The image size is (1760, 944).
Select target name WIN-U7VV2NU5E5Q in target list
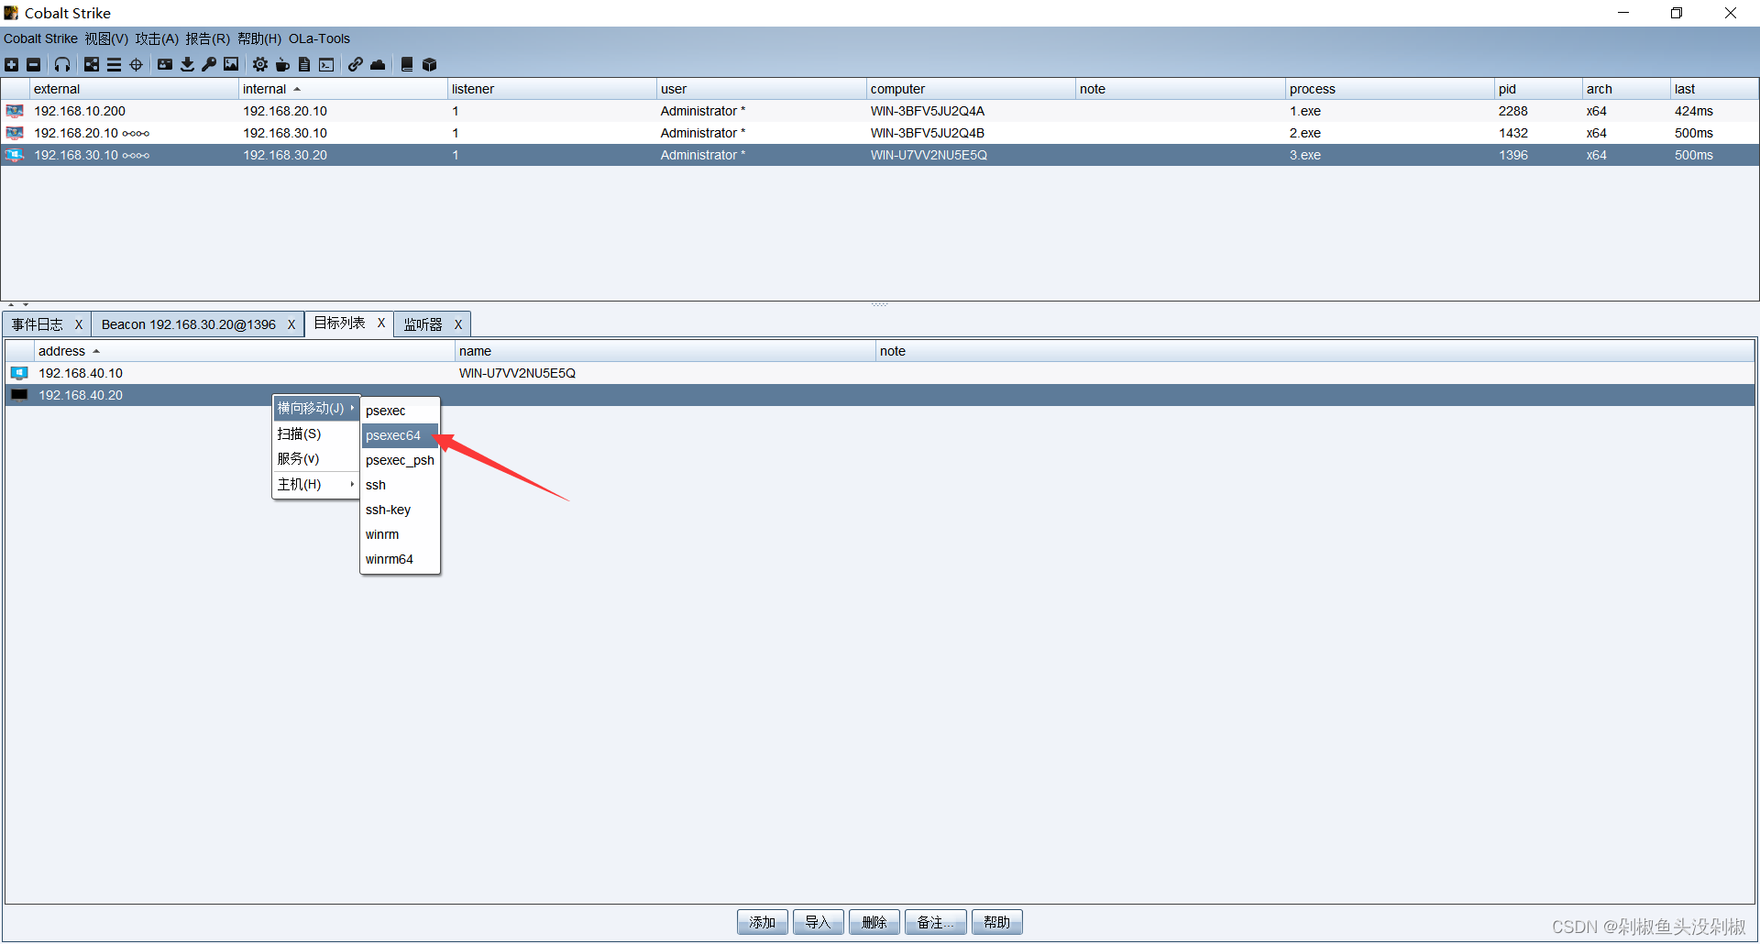pyautogui.click(x=517, y=373)
